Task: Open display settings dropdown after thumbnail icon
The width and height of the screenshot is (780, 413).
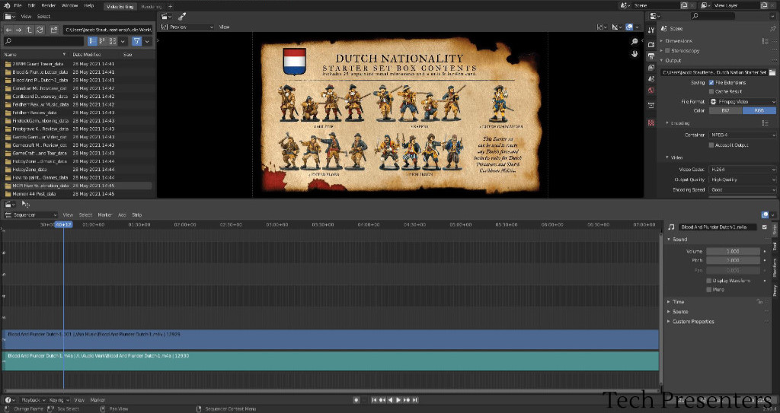Action: pyautogui.click(x=123, y=41)
